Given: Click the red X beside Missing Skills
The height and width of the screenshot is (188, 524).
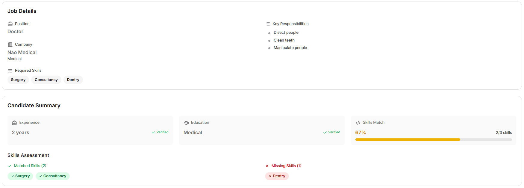Looking at the screenshot, I should pos(267,166).
